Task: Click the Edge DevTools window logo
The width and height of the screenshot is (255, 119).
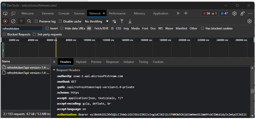Action: [x=3, y=5]
